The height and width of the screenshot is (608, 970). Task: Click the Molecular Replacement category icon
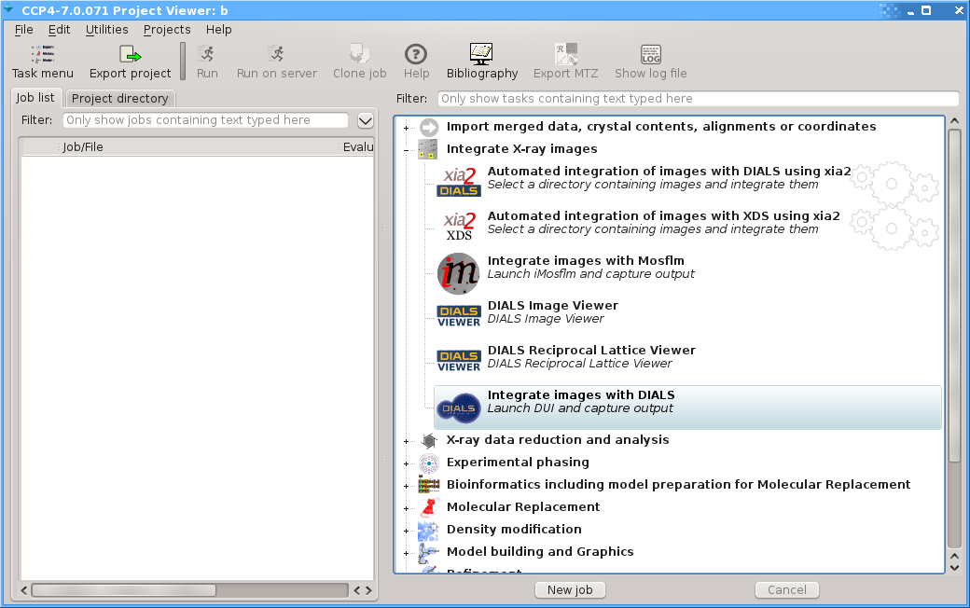[429, 507]
